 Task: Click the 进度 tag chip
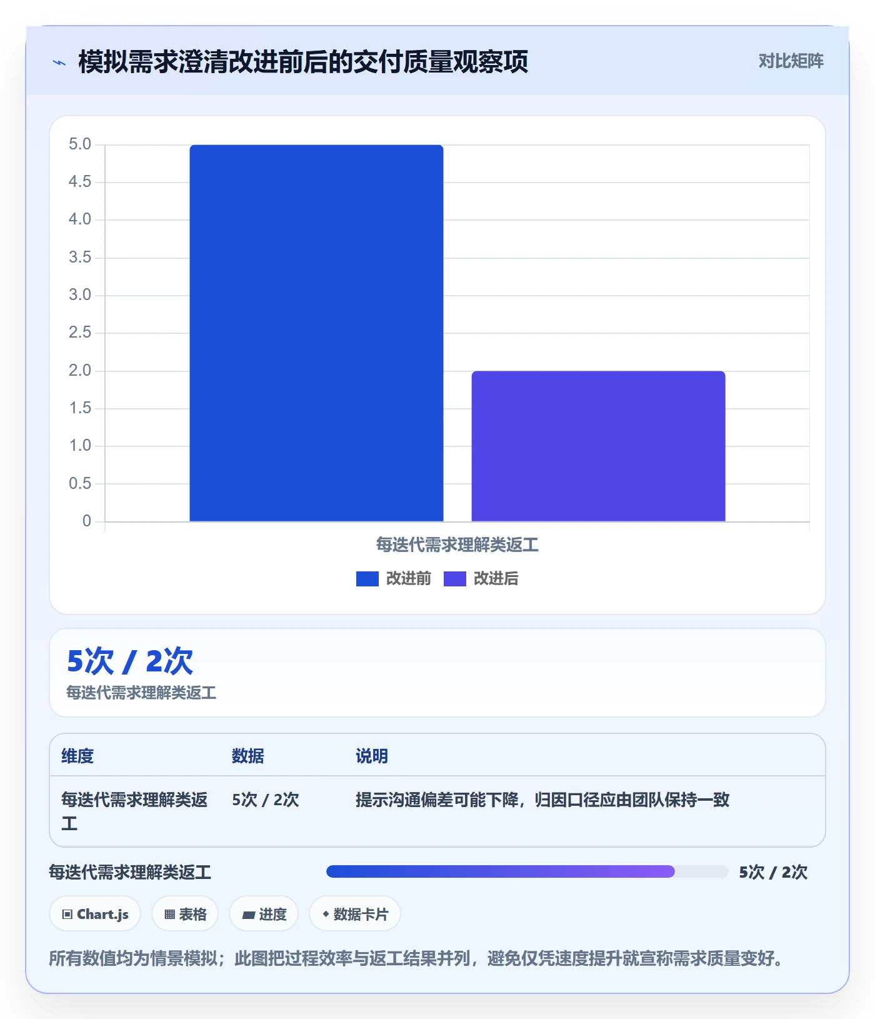click(x=264, y=914)
